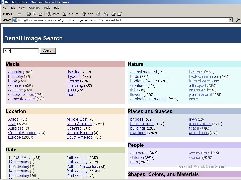Open the bridges places link

point(137,119)
